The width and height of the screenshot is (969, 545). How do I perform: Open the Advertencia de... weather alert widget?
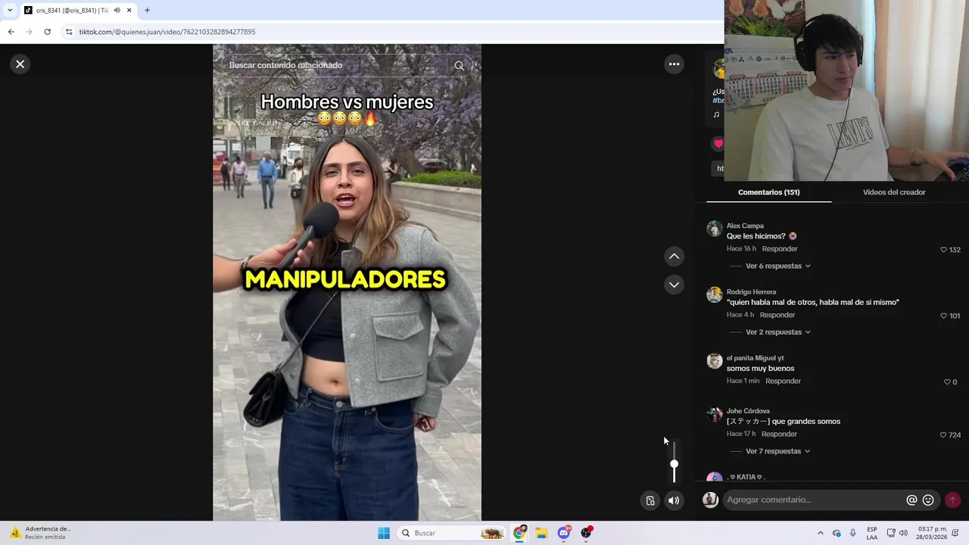click(x=42, y=533)
